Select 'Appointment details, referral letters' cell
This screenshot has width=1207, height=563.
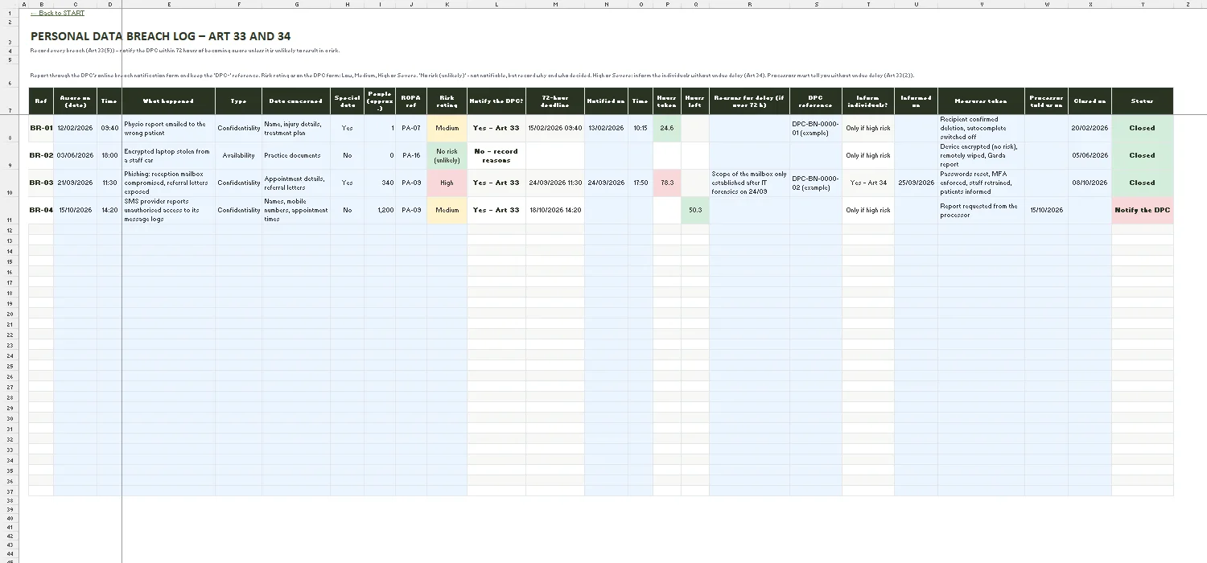296,183
